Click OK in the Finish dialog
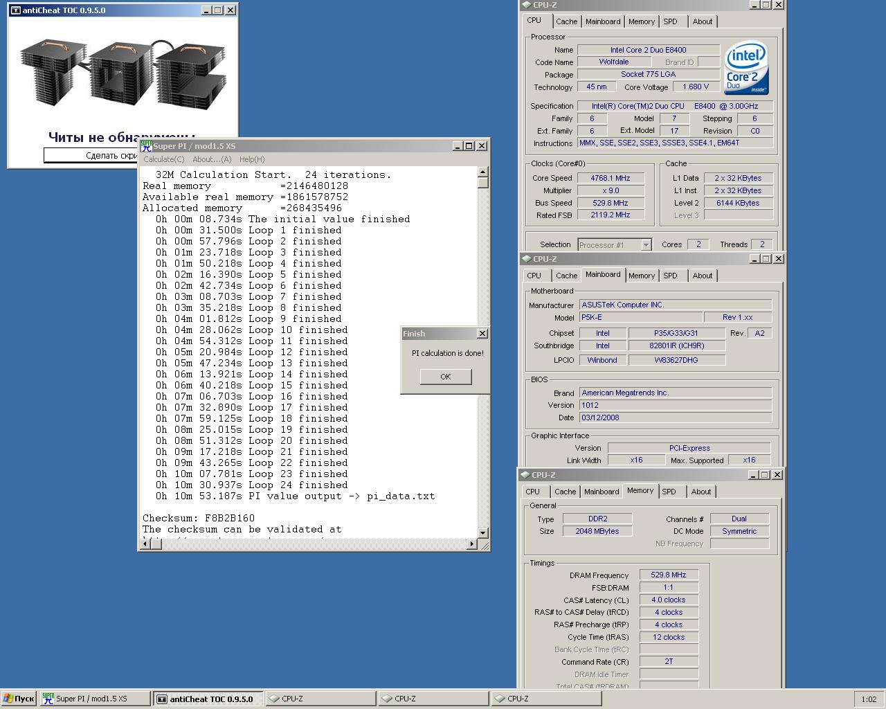The image size is (886, 709). (x=445, y=377)
